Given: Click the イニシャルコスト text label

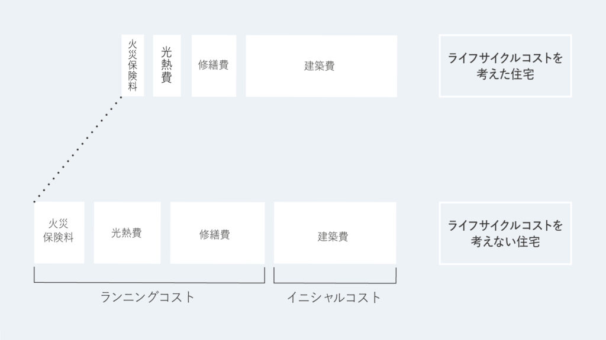Looking at the screenshot, I should pos(334,297).
